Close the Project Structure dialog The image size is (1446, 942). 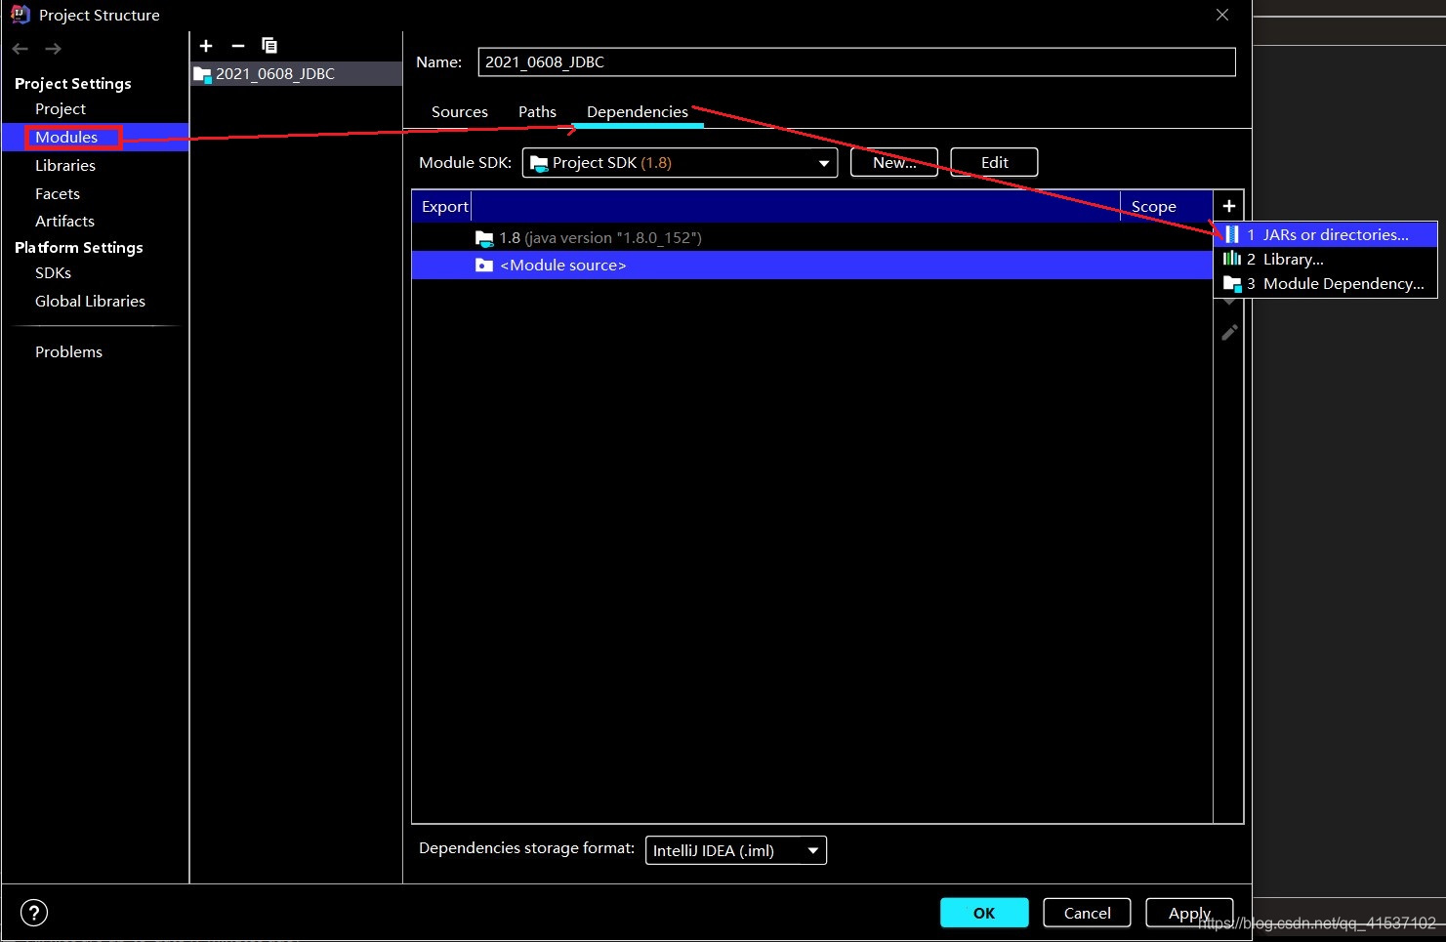(x=1222, y=15)
